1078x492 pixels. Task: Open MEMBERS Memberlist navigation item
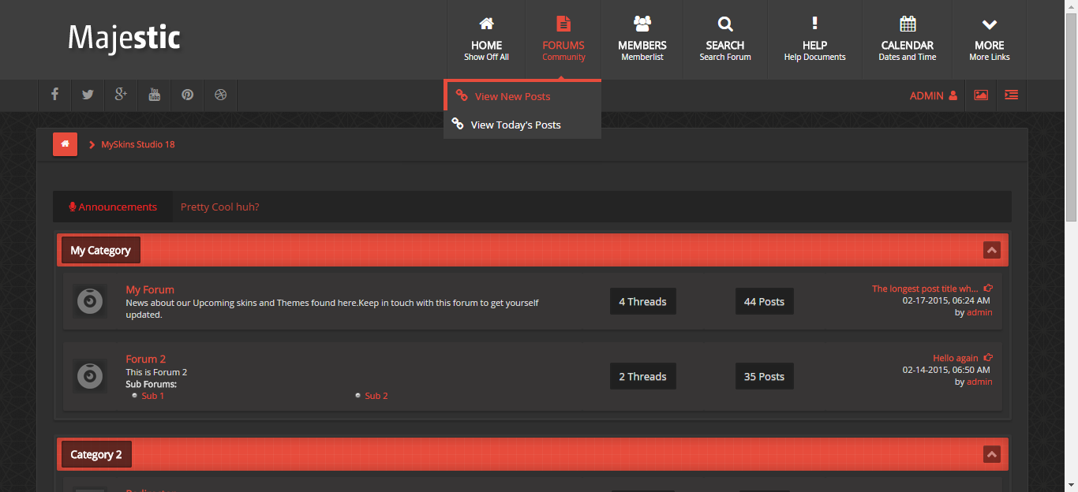tap(642, 39)
